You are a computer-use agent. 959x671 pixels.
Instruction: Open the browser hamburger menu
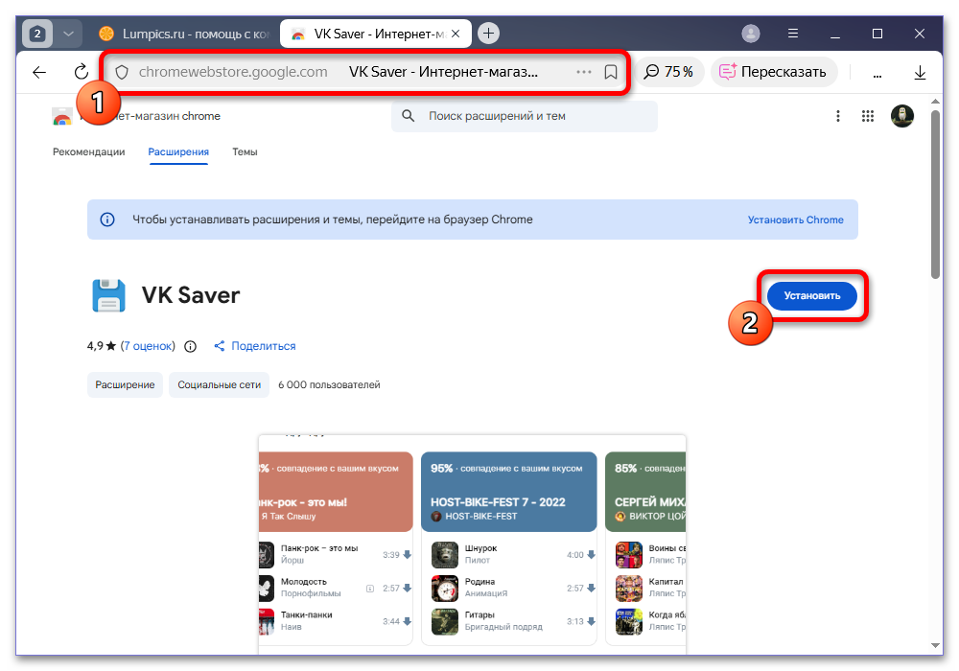click(793, 34)
